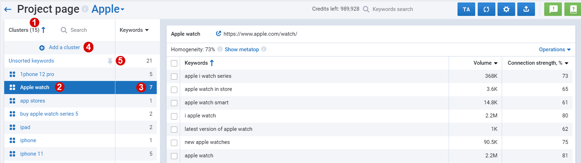Click grid icon of iphone 11 cluster
The width and height of the screenshot is (581, 163).
point(12,154)
